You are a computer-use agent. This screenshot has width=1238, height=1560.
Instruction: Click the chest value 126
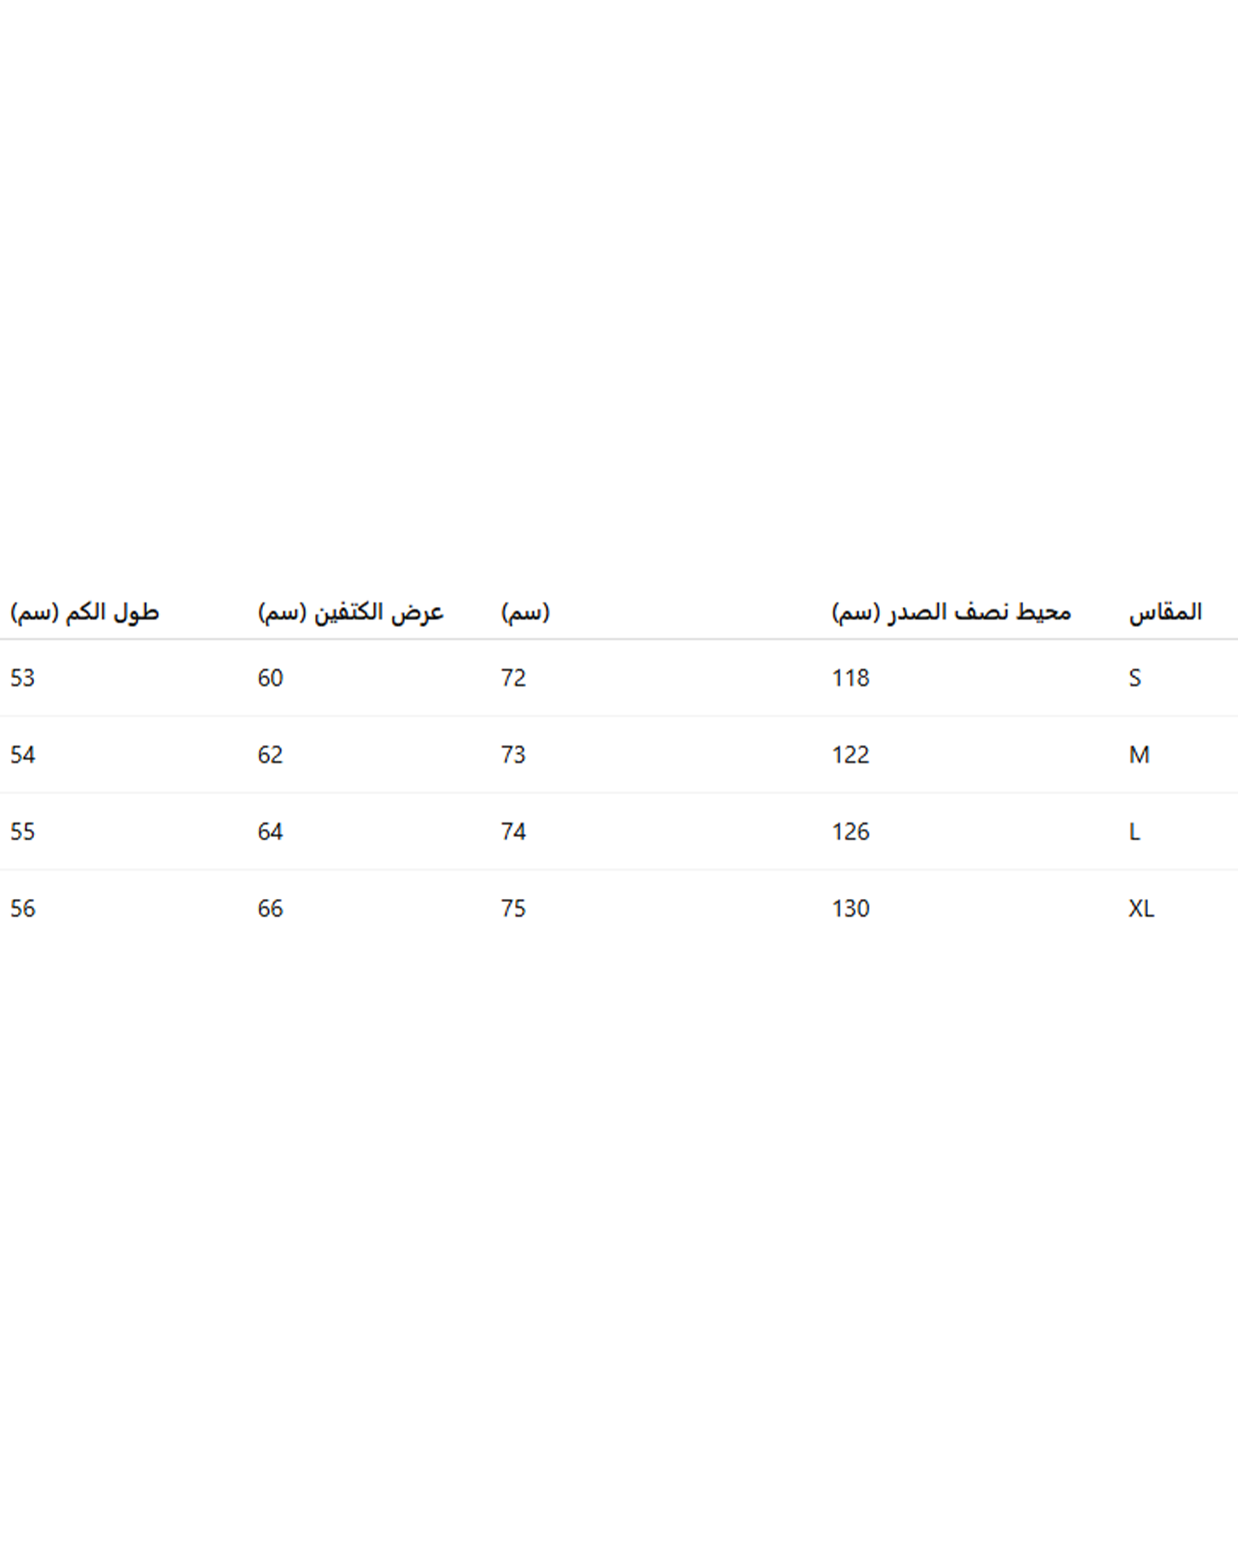(x=850, y=831)
